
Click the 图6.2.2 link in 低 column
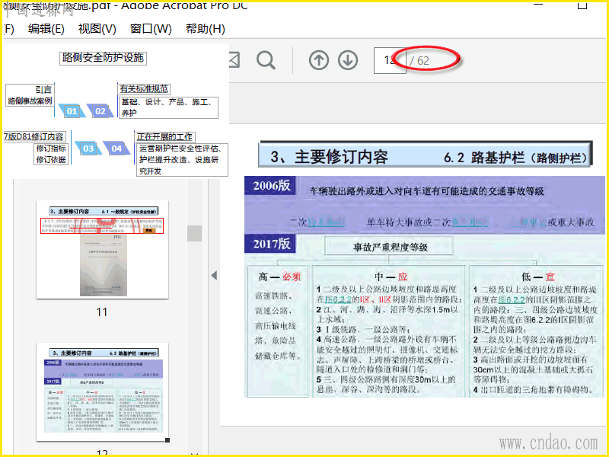[512, 299]
